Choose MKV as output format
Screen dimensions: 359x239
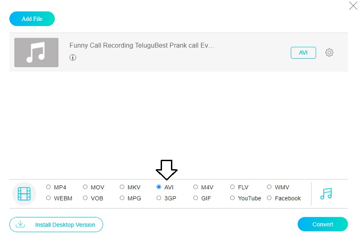[x=122, y=187]
